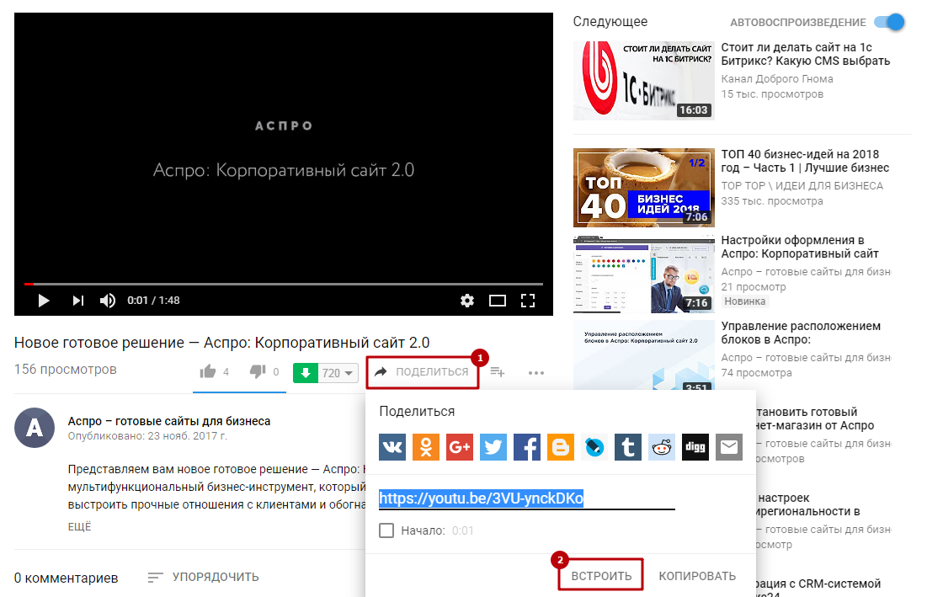Click the Поделиться dialog heading
The height and width of the screenshot is (597, 927).
417,412
